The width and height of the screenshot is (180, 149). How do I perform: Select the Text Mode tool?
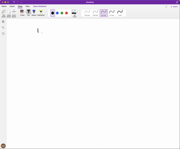point(4,13)
